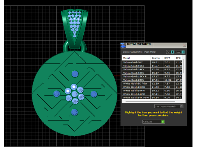The image size is (197, 147).
Task: Select the 'Yellow Gold:14KY' row
Action: [x=152, y=69]
